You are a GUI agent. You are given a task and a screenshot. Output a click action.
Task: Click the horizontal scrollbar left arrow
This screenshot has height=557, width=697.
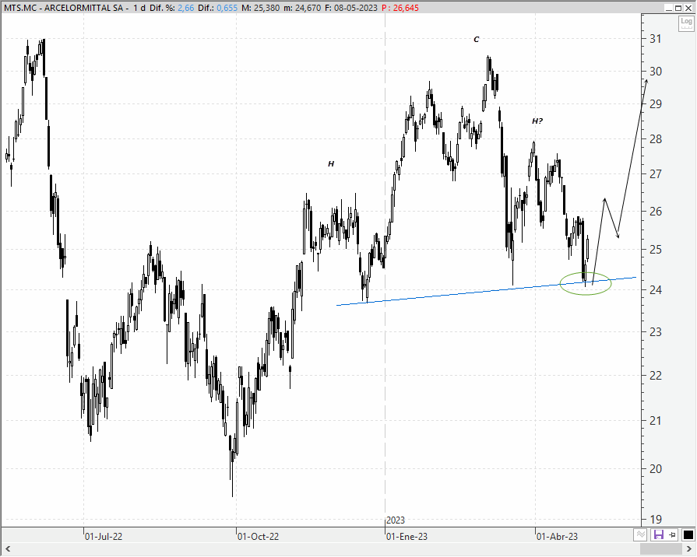(x=7, y=549)
